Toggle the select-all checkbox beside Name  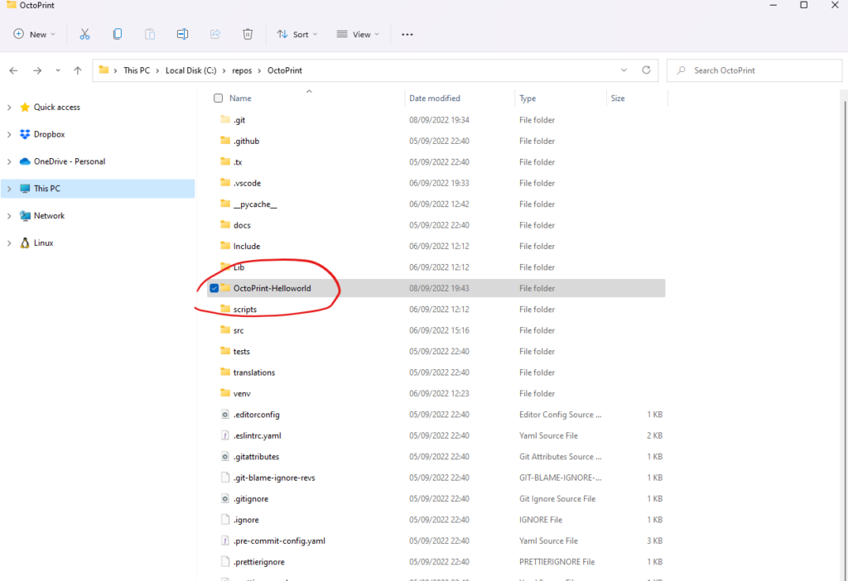tap(218, 98)
